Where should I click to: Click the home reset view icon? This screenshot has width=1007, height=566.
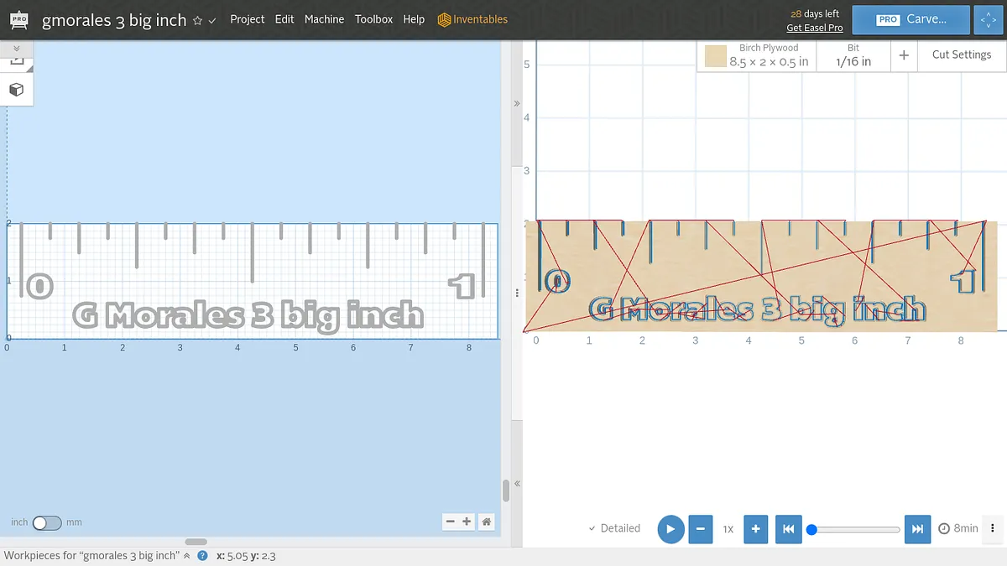pyautogui.click(x=486, y=522)
